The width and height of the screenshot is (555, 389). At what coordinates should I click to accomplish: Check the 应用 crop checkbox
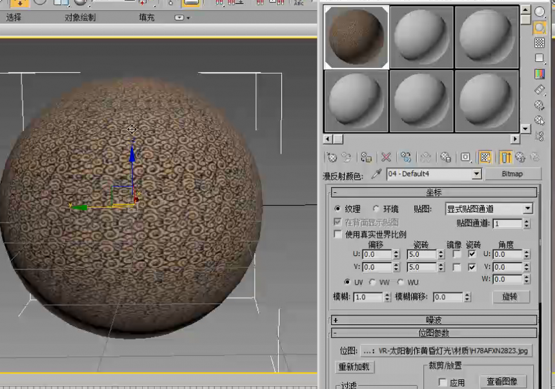(x=443, y=383)
